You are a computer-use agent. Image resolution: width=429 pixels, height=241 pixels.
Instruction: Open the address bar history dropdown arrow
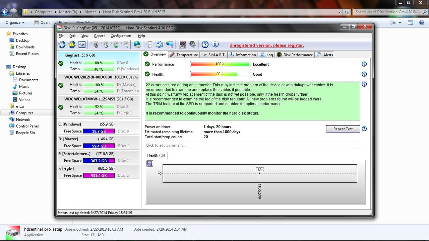340,12
